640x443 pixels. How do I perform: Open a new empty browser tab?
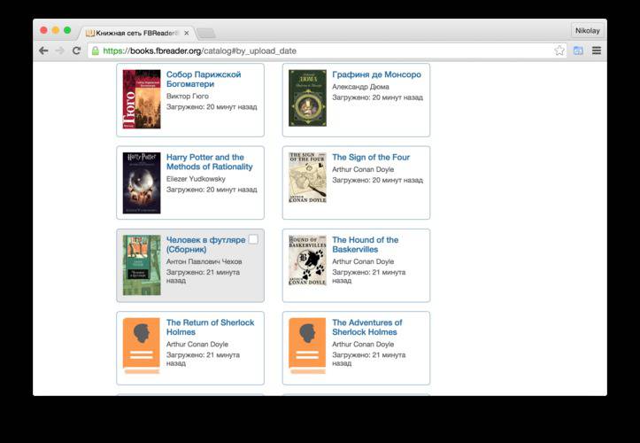point(205,33)
